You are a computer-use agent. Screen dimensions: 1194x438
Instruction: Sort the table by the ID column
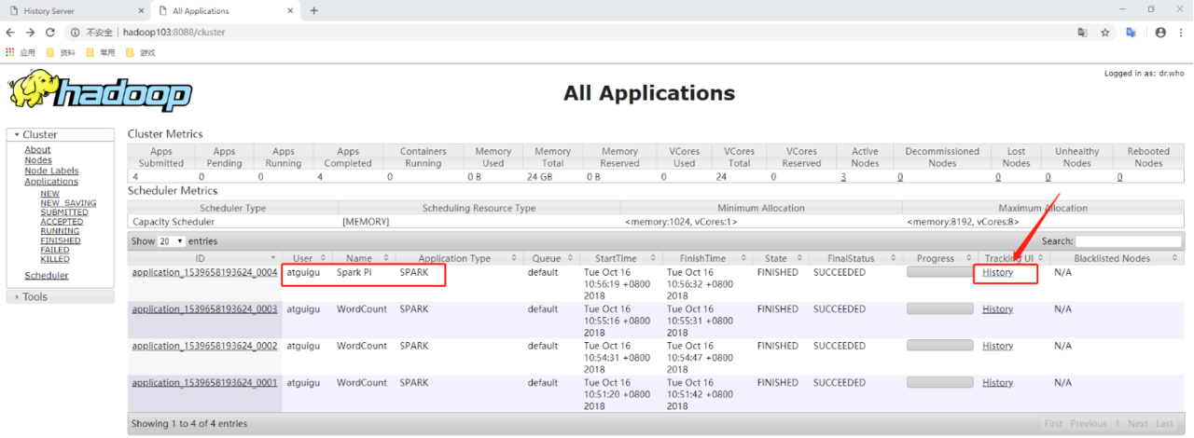click(201, 258)
